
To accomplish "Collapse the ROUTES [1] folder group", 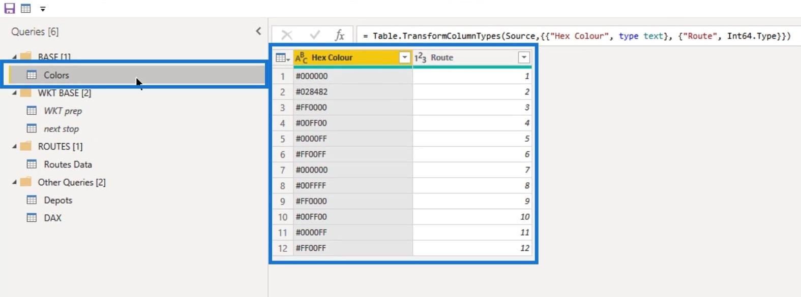I will [x=14, y=147].
